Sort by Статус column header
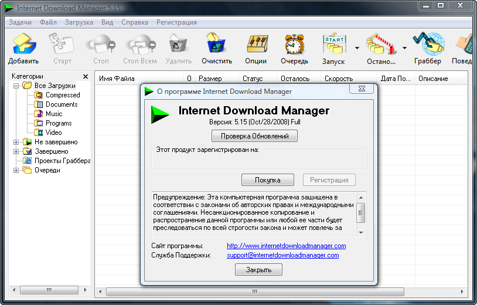The width and height of the screenshot is (477, 305). [258, 79]
